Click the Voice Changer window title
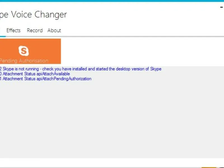224x168 pixels. point(33,15)
